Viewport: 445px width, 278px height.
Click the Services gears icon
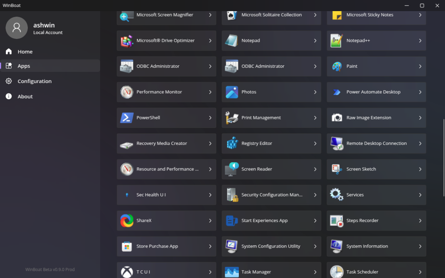pyautogui.click(x=337, y=195)
